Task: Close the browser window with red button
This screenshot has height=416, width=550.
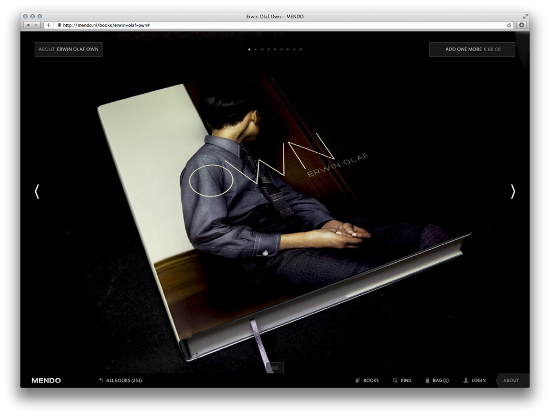Action: [26, 16]
